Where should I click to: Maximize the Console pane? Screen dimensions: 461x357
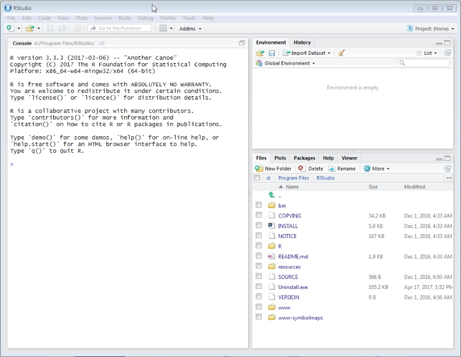tap(242, 43)
